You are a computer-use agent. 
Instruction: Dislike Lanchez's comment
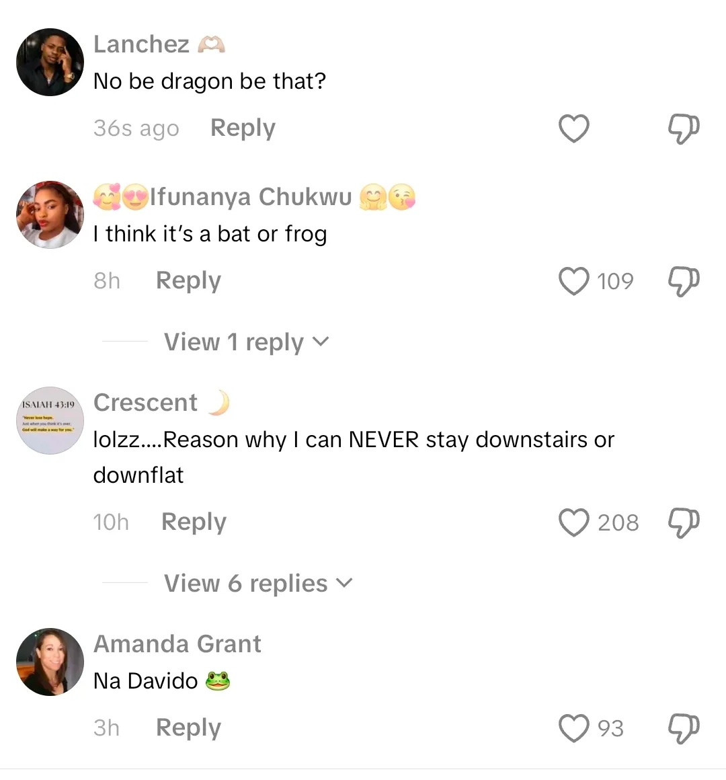click(x=684, y=128)
